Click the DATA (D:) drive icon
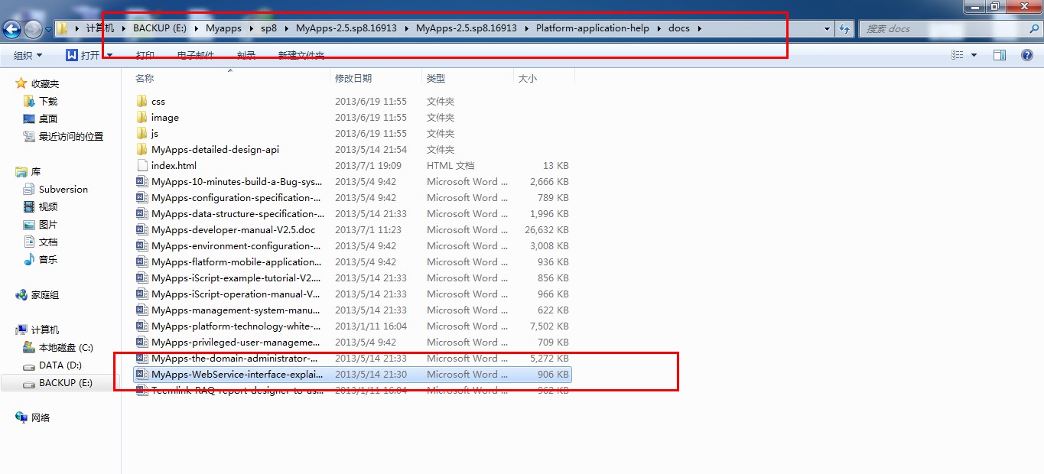This screenshot has width=1044, height=474. pyautogui.click(x=30, y=365)
